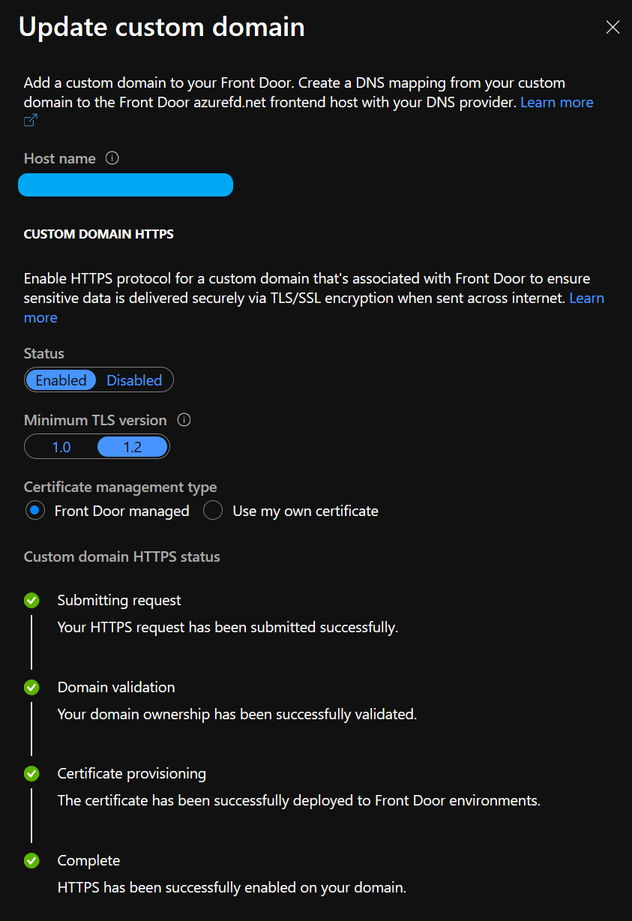The height and width of the screenshot is (921, 632).
Task: Click the Domain validation green checkmark
Action: click(x=31, y=687)
